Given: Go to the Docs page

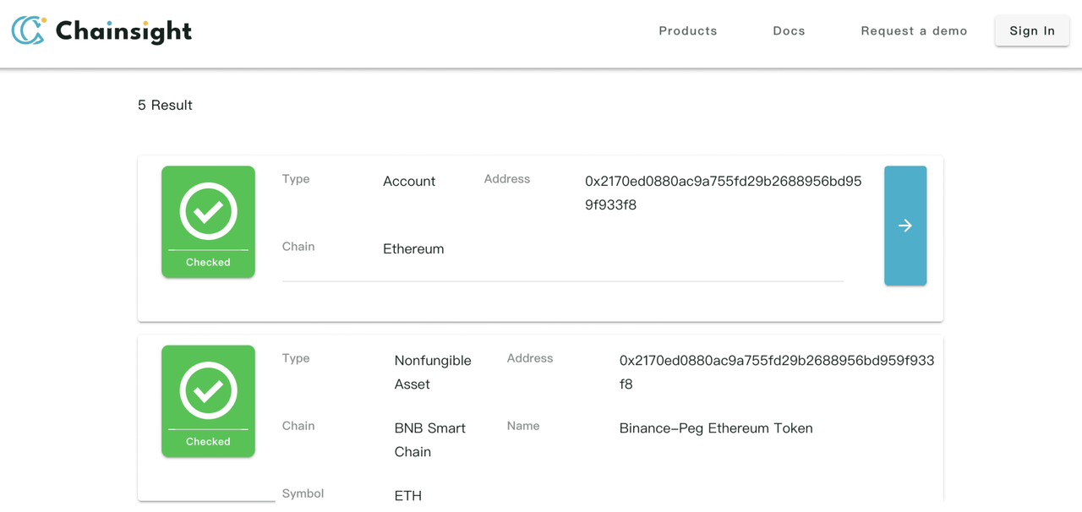Looking at the screenshot, I should click(x=789, y=30).
